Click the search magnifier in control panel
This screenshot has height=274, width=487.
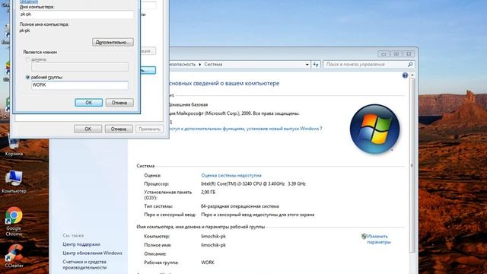coord(410,64)
